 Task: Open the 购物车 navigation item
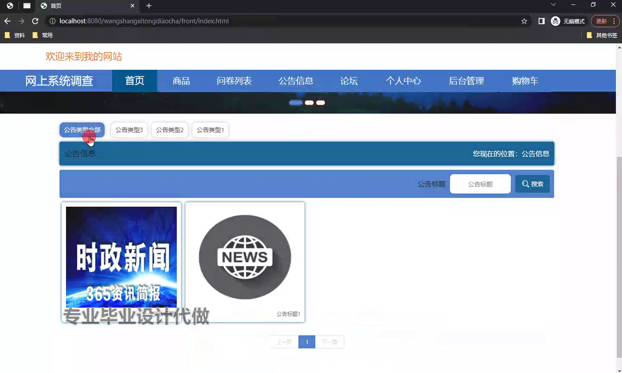pos(525,81)
